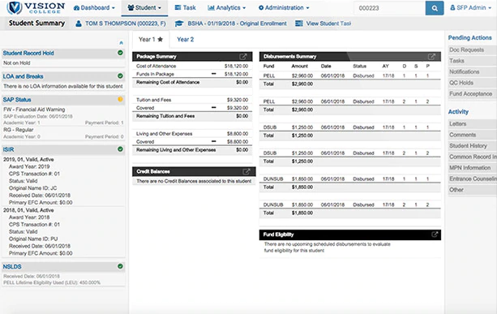Switch to the Year 1 tab
Image resolution: width=497 pixels, height=314 pixels.
pos(151,39)
